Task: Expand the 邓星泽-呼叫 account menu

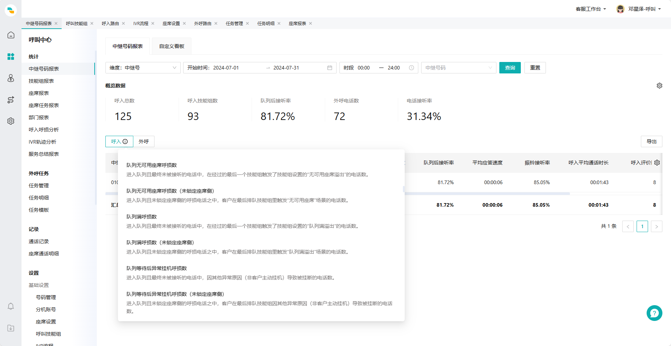Action: [x=644, y=9]
